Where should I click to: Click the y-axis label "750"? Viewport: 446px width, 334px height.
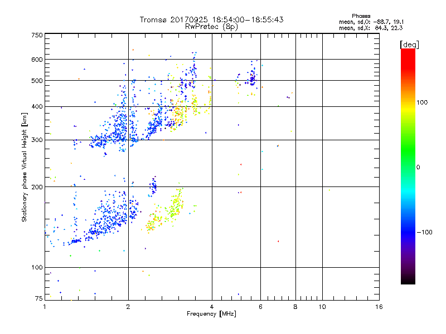click(37, 35)
